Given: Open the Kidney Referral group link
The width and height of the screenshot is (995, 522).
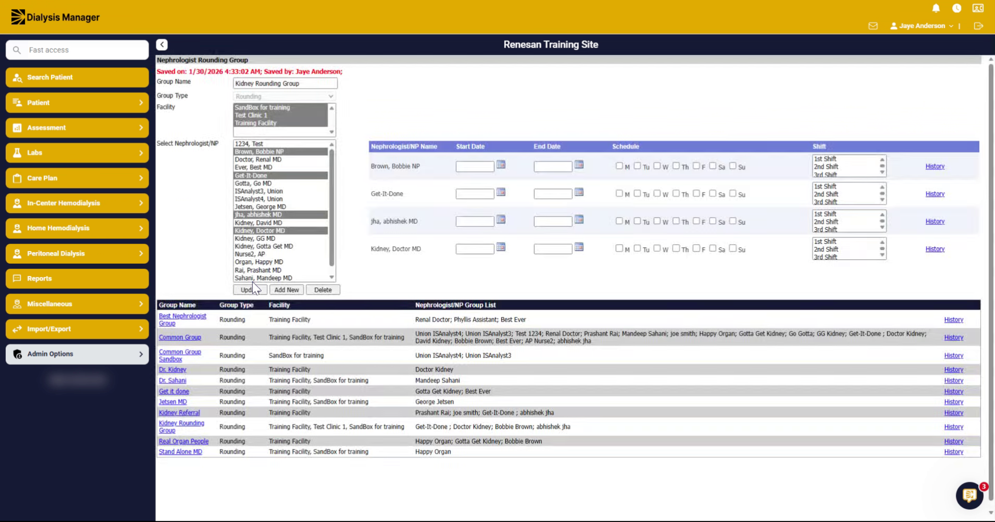Looking at the screenshot, I should 179,413.
